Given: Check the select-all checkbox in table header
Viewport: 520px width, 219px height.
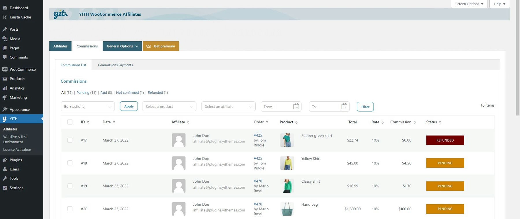Looking at the screenshot, I should point(70,122).
